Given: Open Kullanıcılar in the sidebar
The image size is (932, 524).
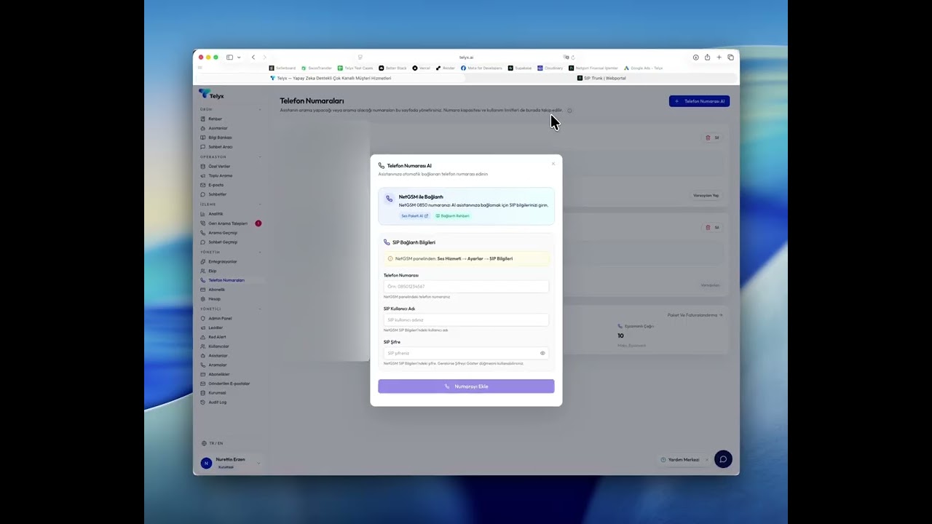Looking at the screenshot, I should (219, 346).
